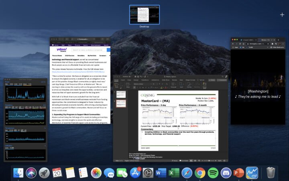289x181 pixels.
Task: Open System Preferences gear in Dock
Action: [x=148, y=173]
